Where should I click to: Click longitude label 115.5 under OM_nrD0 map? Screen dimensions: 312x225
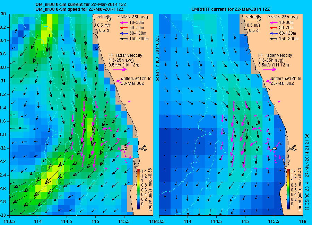point(124,221)
